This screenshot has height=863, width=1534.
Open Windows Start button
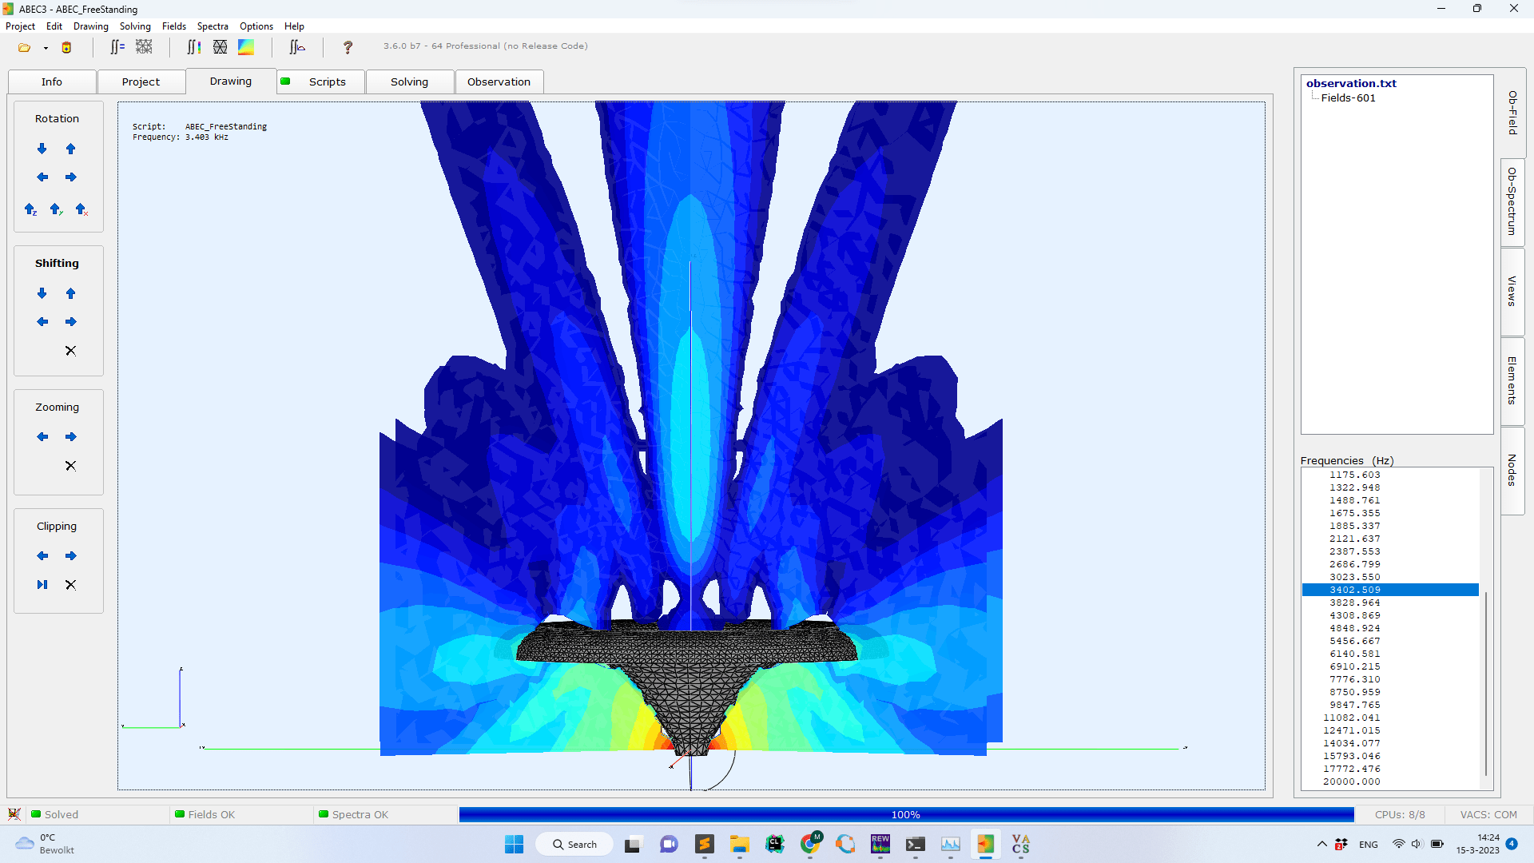pyautogui.click(x=514, y=845)
